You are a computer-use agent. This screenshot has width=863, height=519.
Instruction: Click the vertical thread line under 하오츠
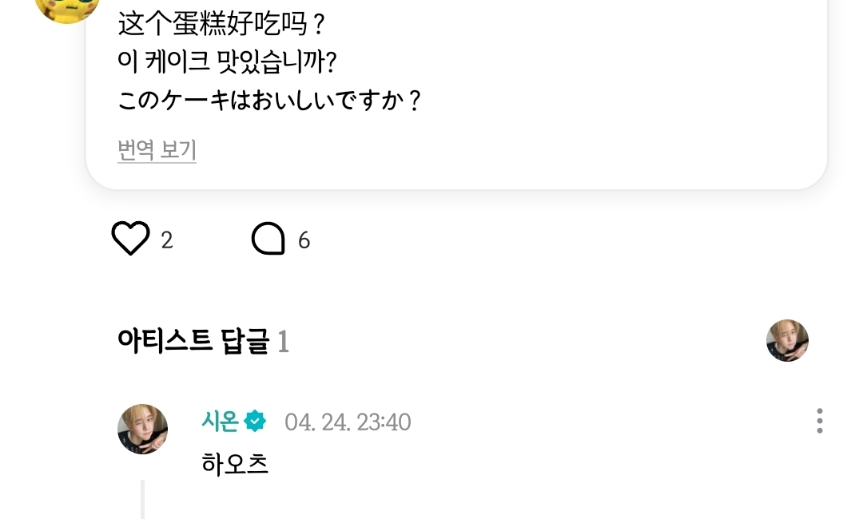pos(142,499)
